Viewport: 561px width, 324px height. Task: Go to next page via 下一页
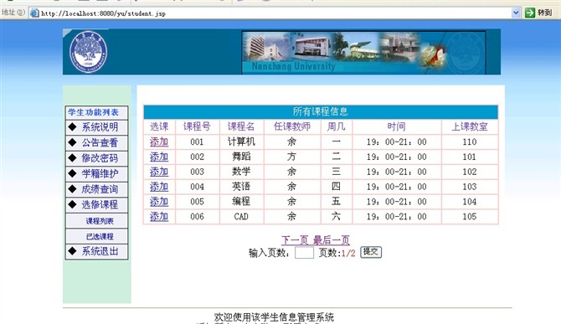click(x=295, y=240)
